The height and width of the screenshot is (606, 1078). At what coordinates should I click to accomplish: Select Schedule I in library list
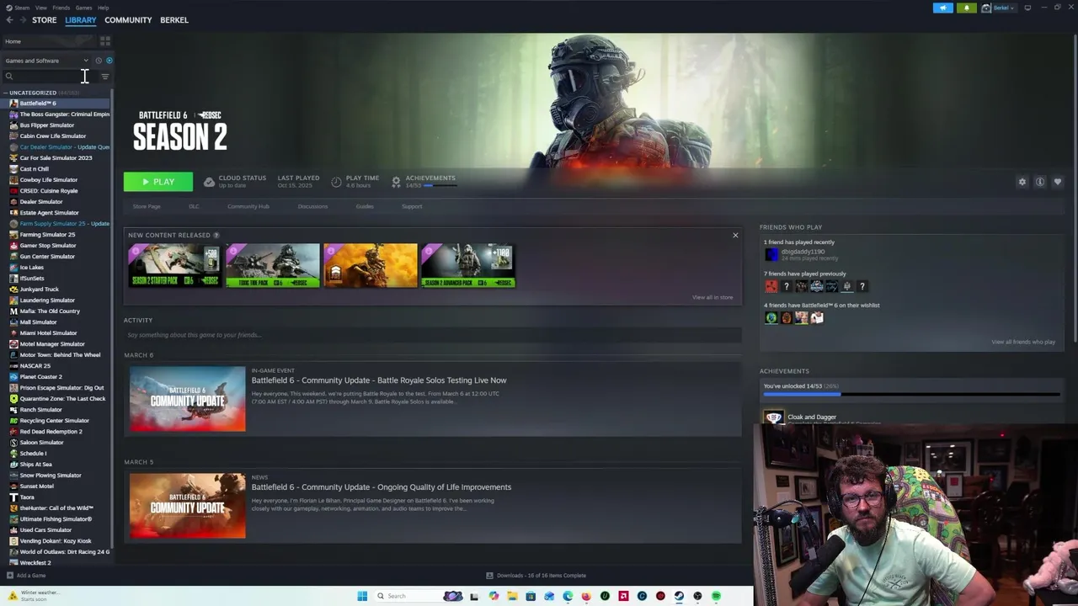(x=33, y=454)
